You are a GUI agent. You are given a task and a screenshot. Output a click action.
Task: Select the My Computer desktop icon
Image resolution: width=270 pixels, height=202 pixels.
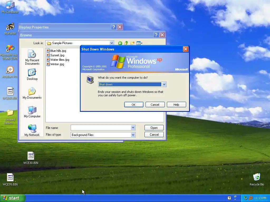click(10, 7)
